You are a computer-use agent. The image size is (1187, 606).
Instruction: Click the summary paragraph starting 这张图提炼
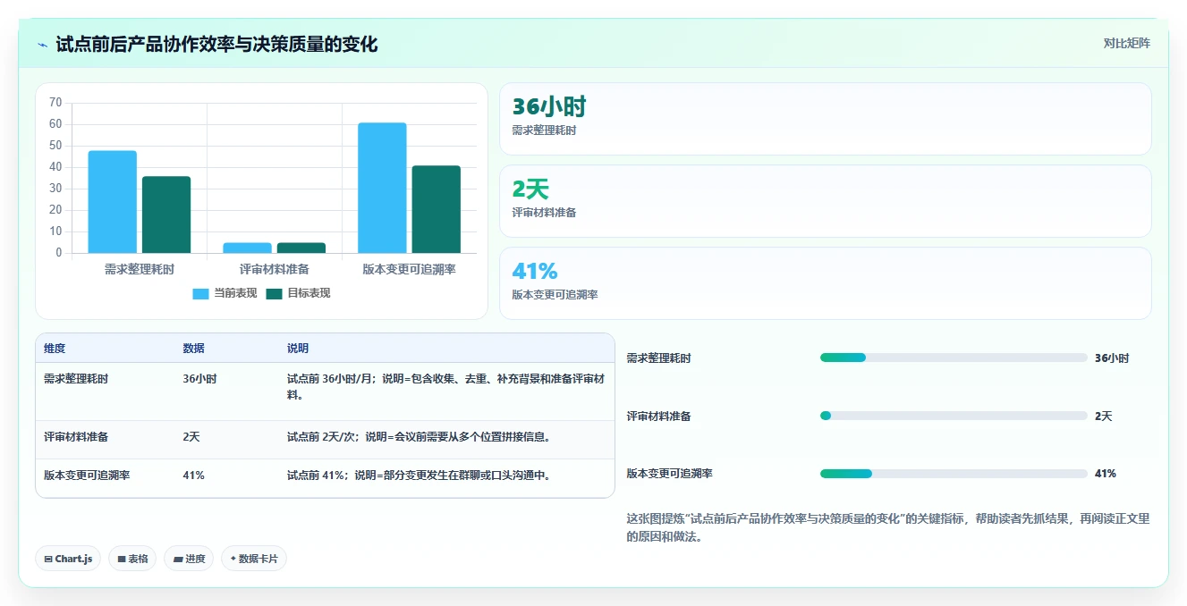pos(888,527)
